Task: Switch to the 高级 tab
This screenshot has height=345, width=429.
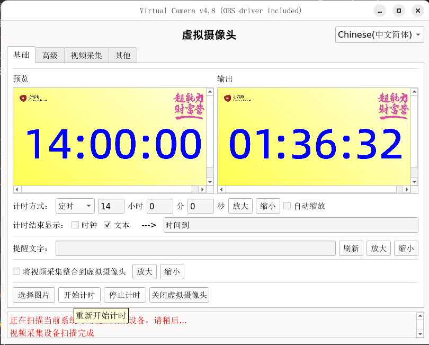Action: (x=50, y=55)
